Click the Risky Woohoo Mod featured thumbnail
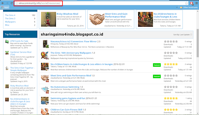 [x=49, y=19]
